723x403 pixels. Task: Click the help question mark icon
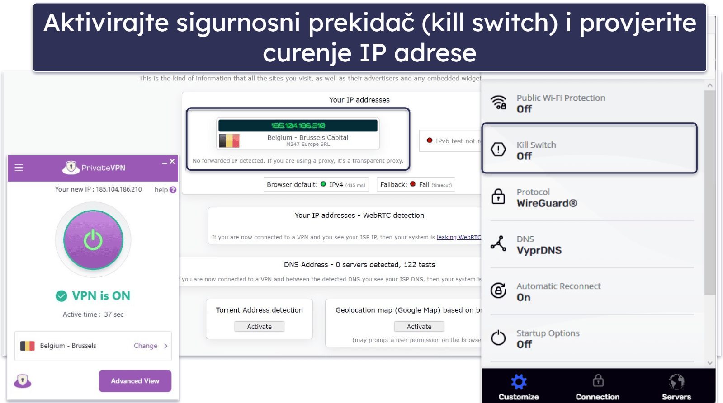tap(173, 190)
